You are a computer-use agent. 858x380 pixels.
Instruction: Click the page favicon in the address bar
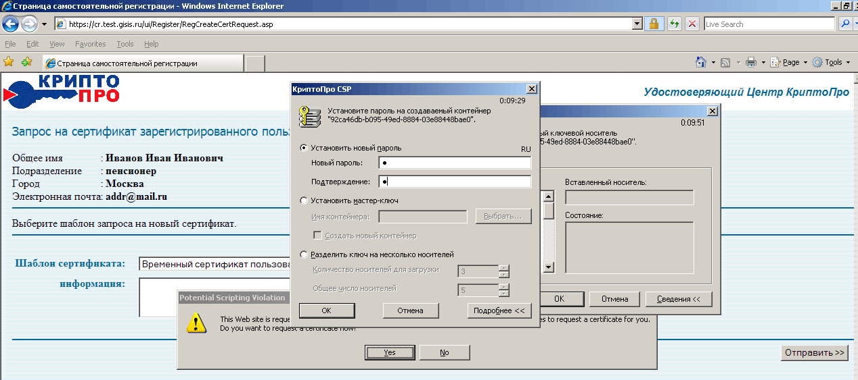click(61, 24)
